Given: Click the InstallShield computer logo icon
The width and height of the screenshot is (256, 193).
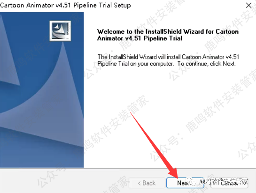Looking at the screenshot, I should [x=60, y=31].
